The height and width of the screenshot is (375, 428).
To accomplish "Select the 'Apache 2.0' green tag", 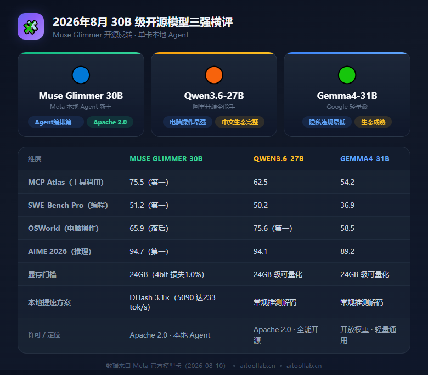I will point(110,122).
